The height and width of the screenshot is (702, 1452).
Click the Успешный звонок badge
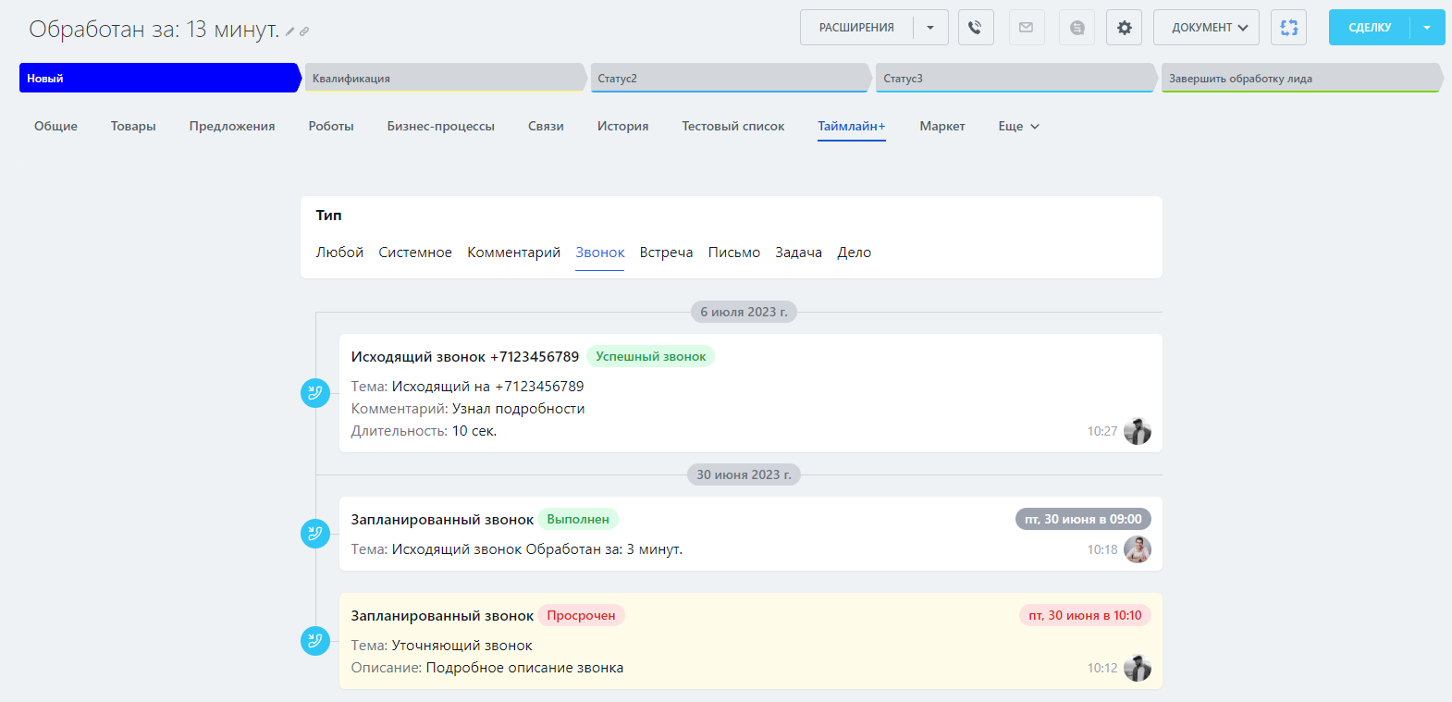point(650,356)
